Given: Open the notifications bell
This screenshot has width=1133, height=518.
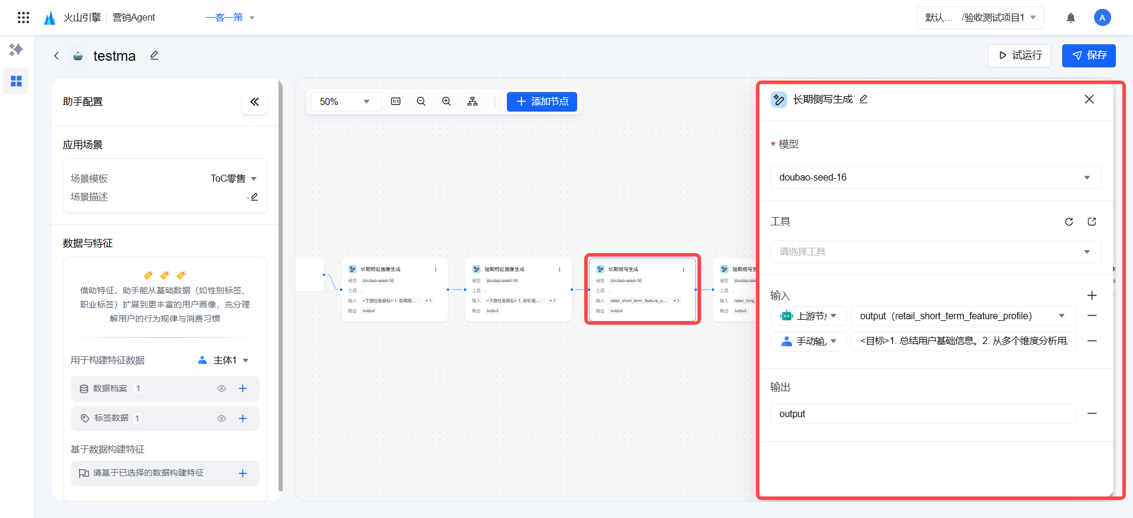Looking at the screenshot, I should 1070,18.
